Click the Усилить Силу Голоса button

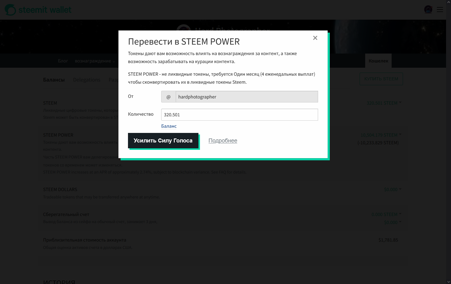click(x=163, y=141)
